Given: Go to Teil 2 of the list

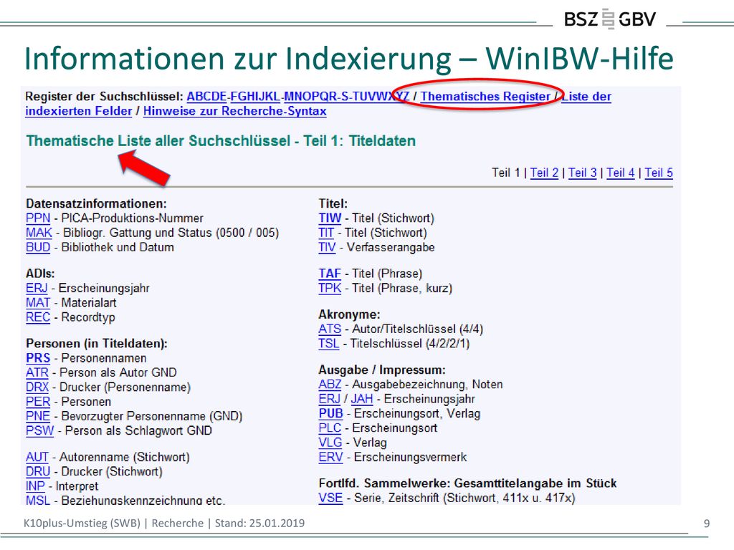Looking at the screenshot, I should tap(544, 173).
